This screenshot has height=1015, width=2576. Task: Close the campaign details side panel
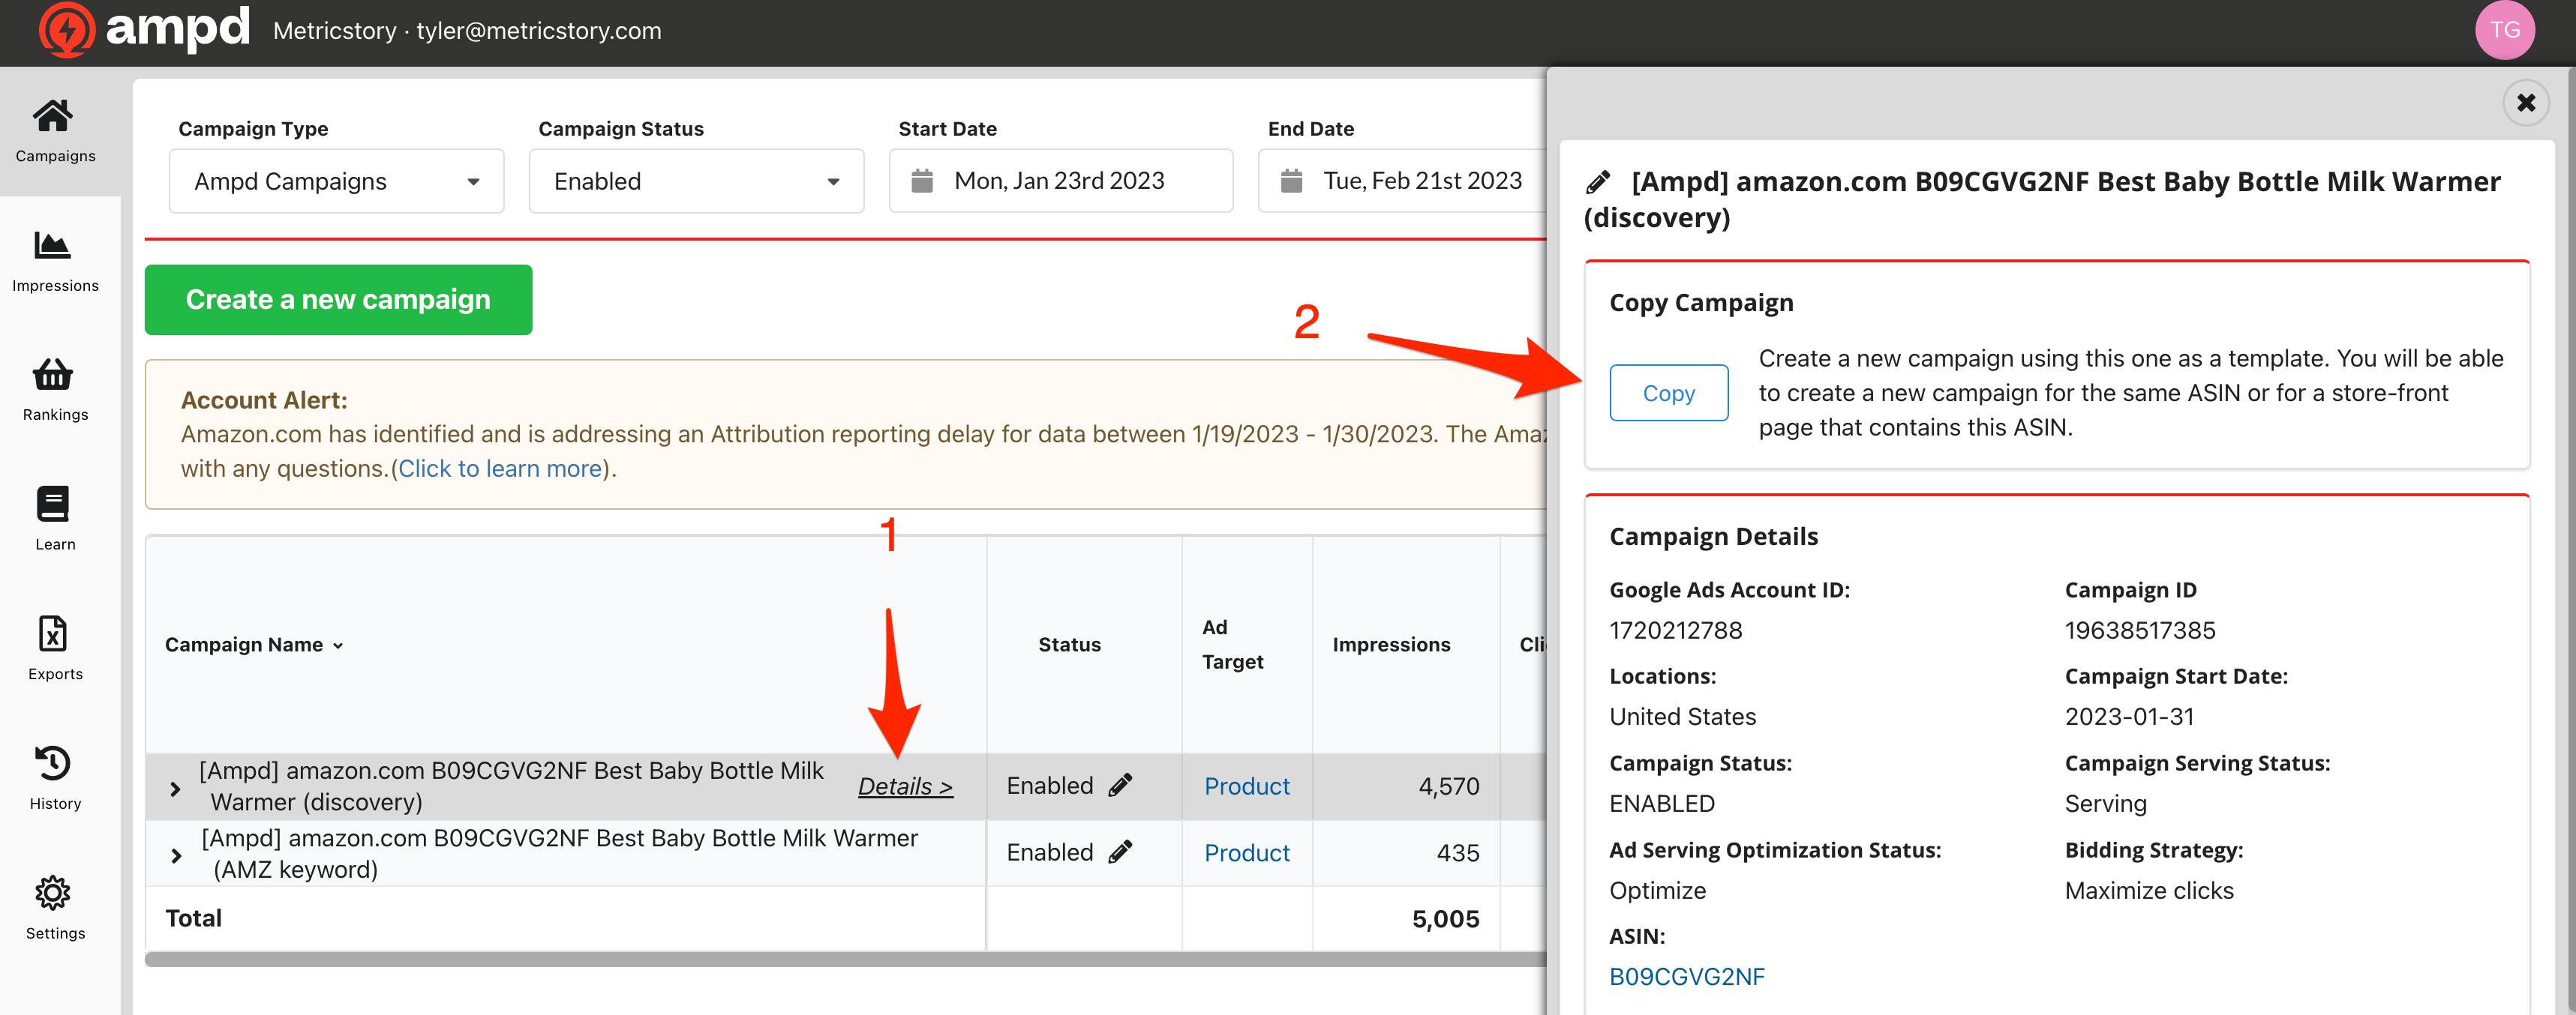coord(2525,103)
